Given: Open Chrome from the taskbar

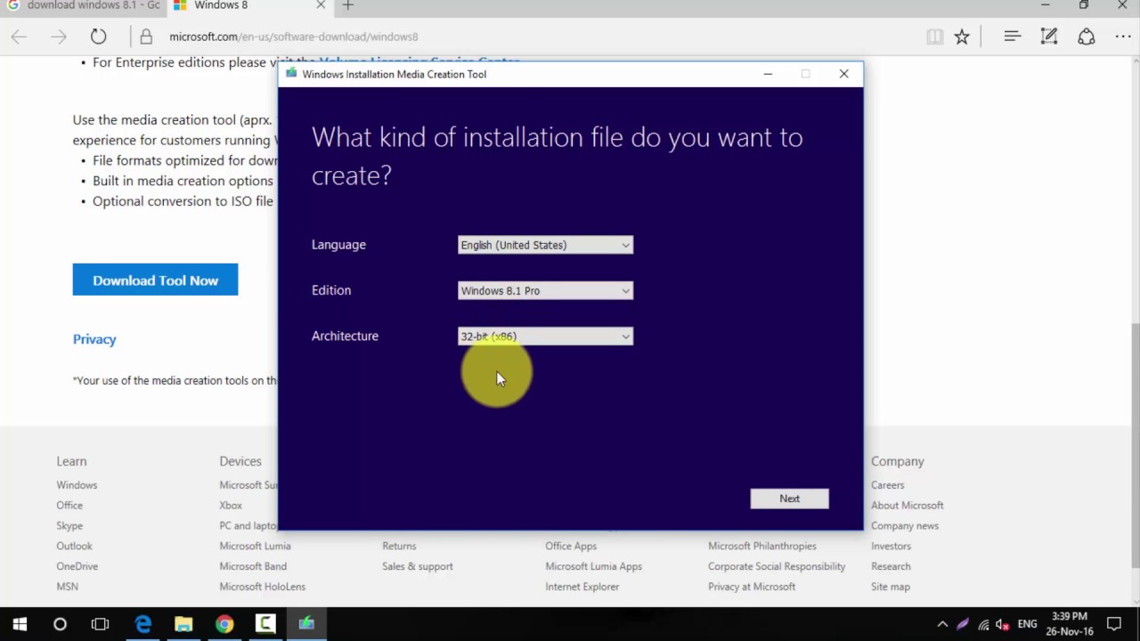Looking at the screenshot, I should (224, 624).
